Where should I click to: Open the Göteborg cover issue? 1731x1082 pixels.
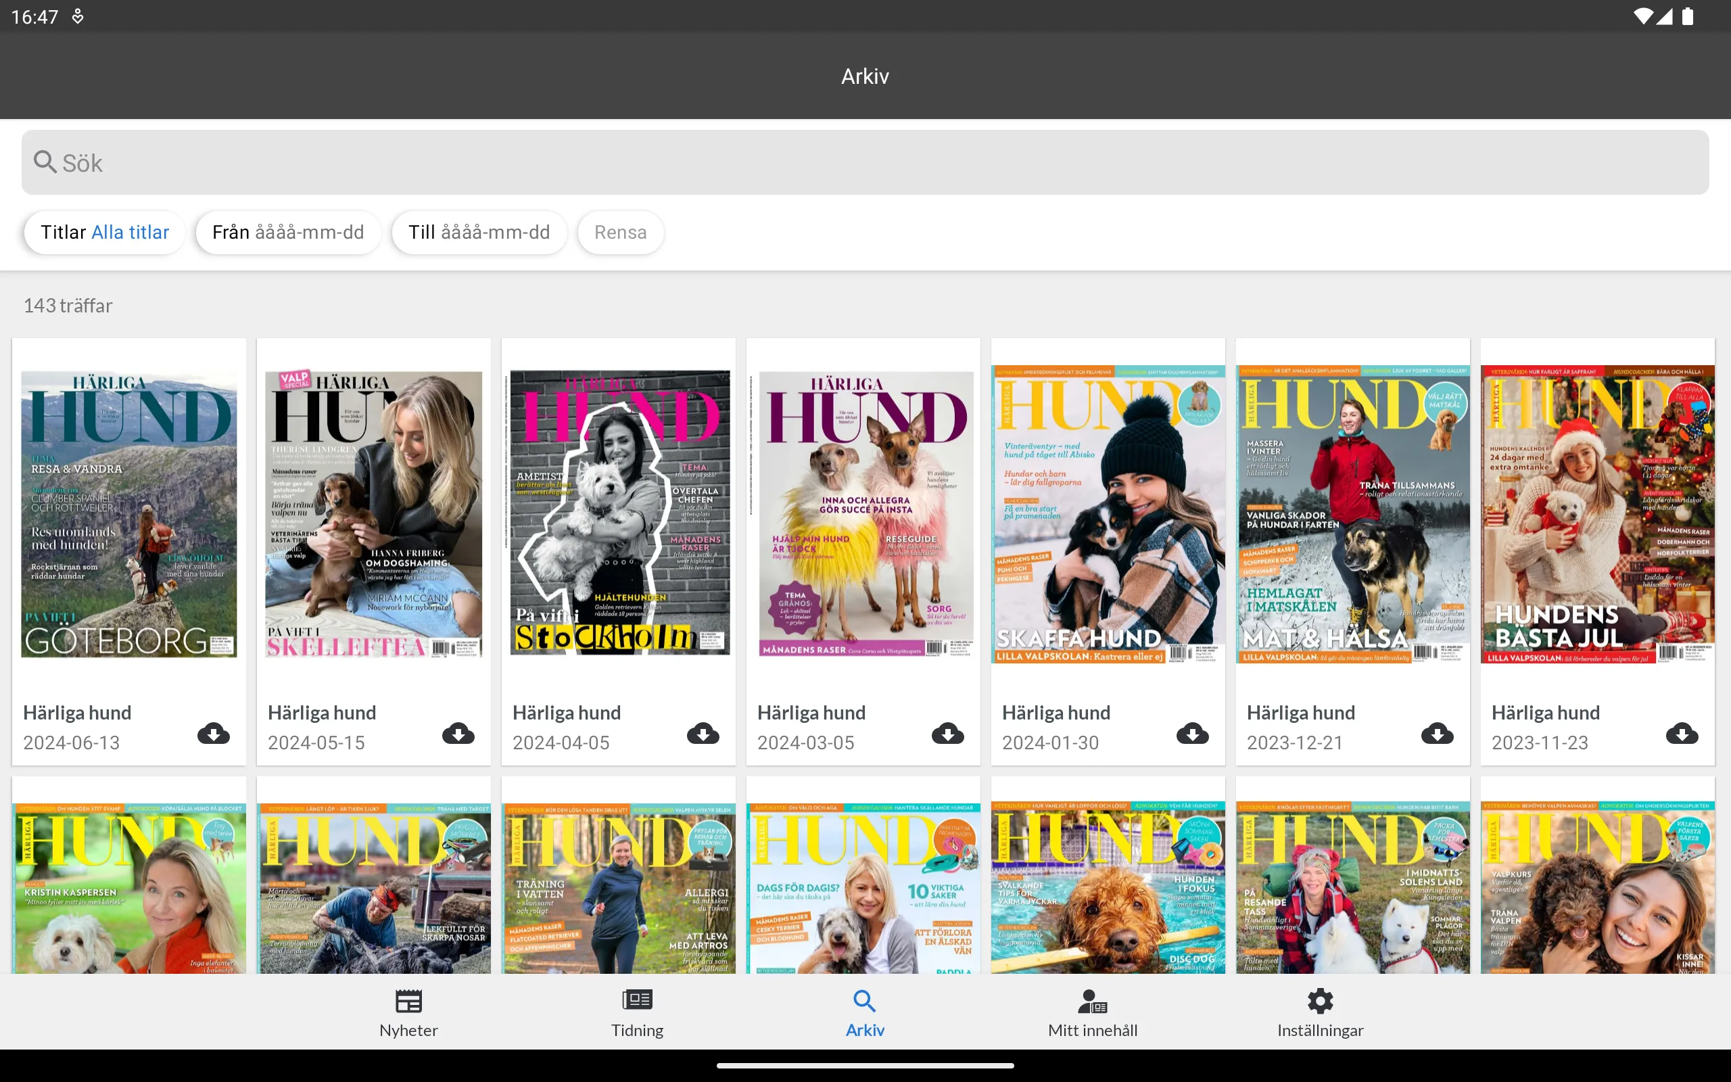[128, 514]
